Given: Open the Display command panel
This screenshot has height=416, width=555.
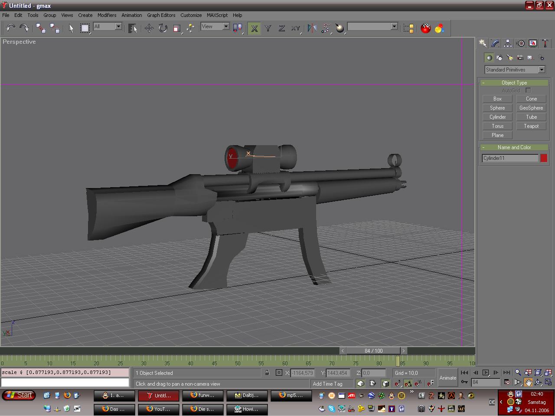Looking at the screenshot, I should point(533,43).
